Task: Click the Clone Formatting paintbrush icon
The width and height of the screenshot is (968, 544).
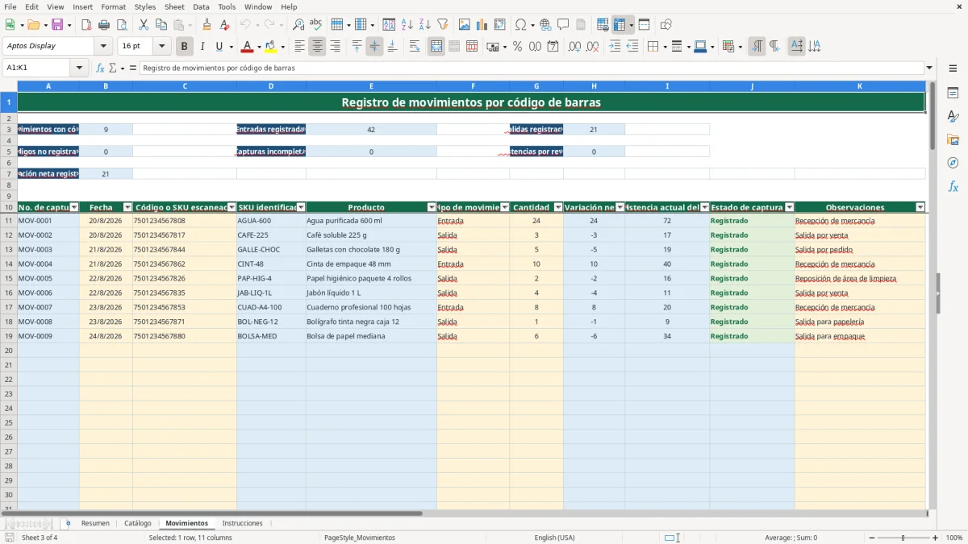Action: 207,25
